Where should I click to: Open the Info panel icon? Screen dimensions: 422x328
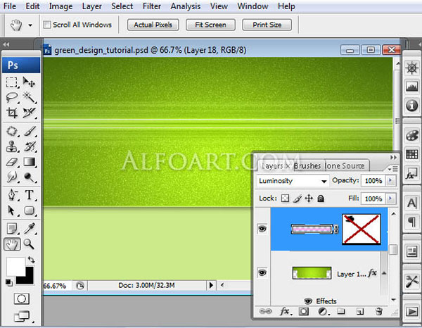411,106
